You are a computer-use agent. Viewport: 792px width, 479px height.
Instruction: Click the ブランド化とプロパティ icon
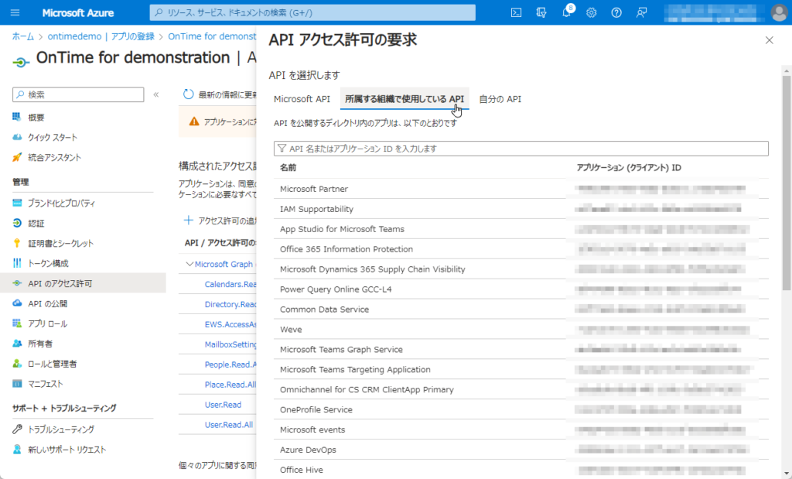(x=17, y=203)
